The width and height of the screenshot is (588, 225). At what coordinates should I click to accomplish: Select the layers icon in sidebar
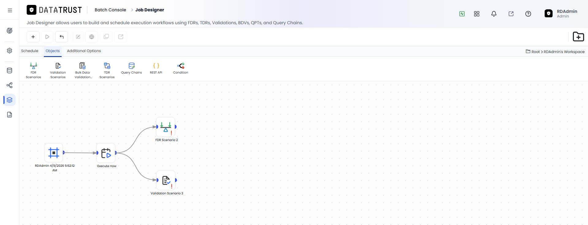[x=10, y=100]
